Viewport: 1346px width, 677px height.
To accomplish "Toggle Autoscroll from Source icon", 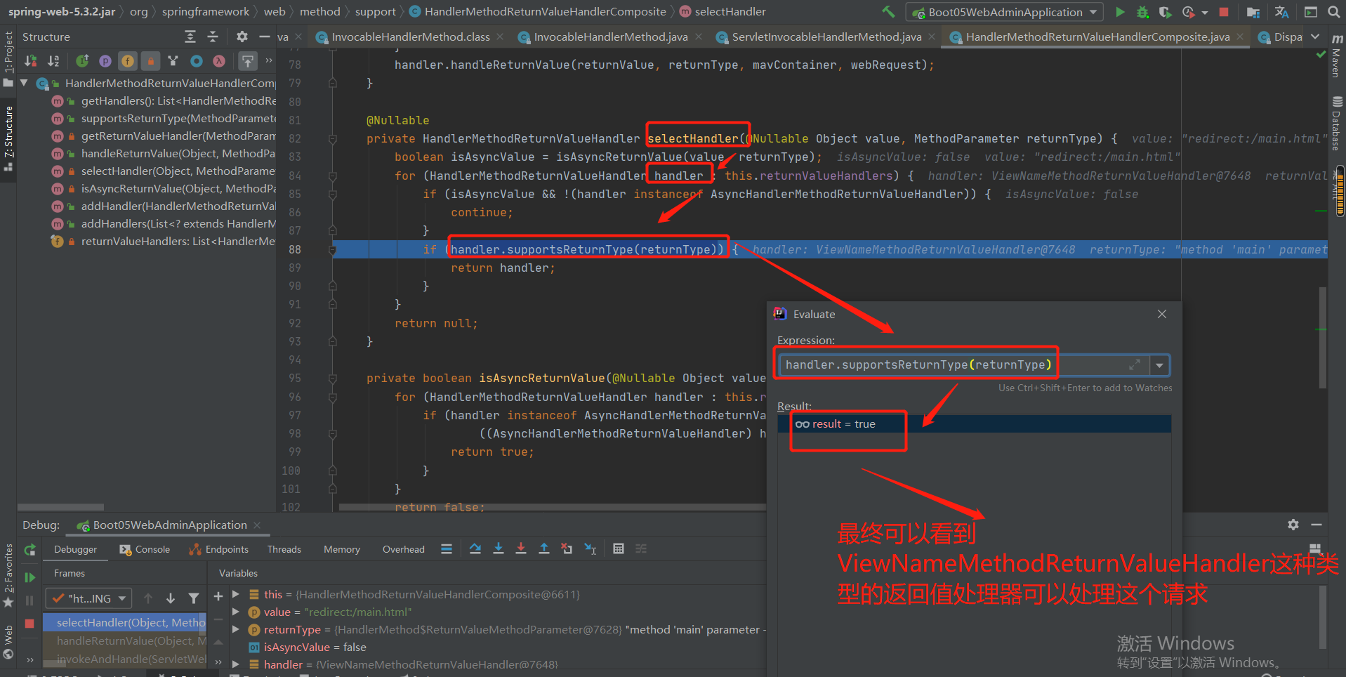I will point(247,61).
